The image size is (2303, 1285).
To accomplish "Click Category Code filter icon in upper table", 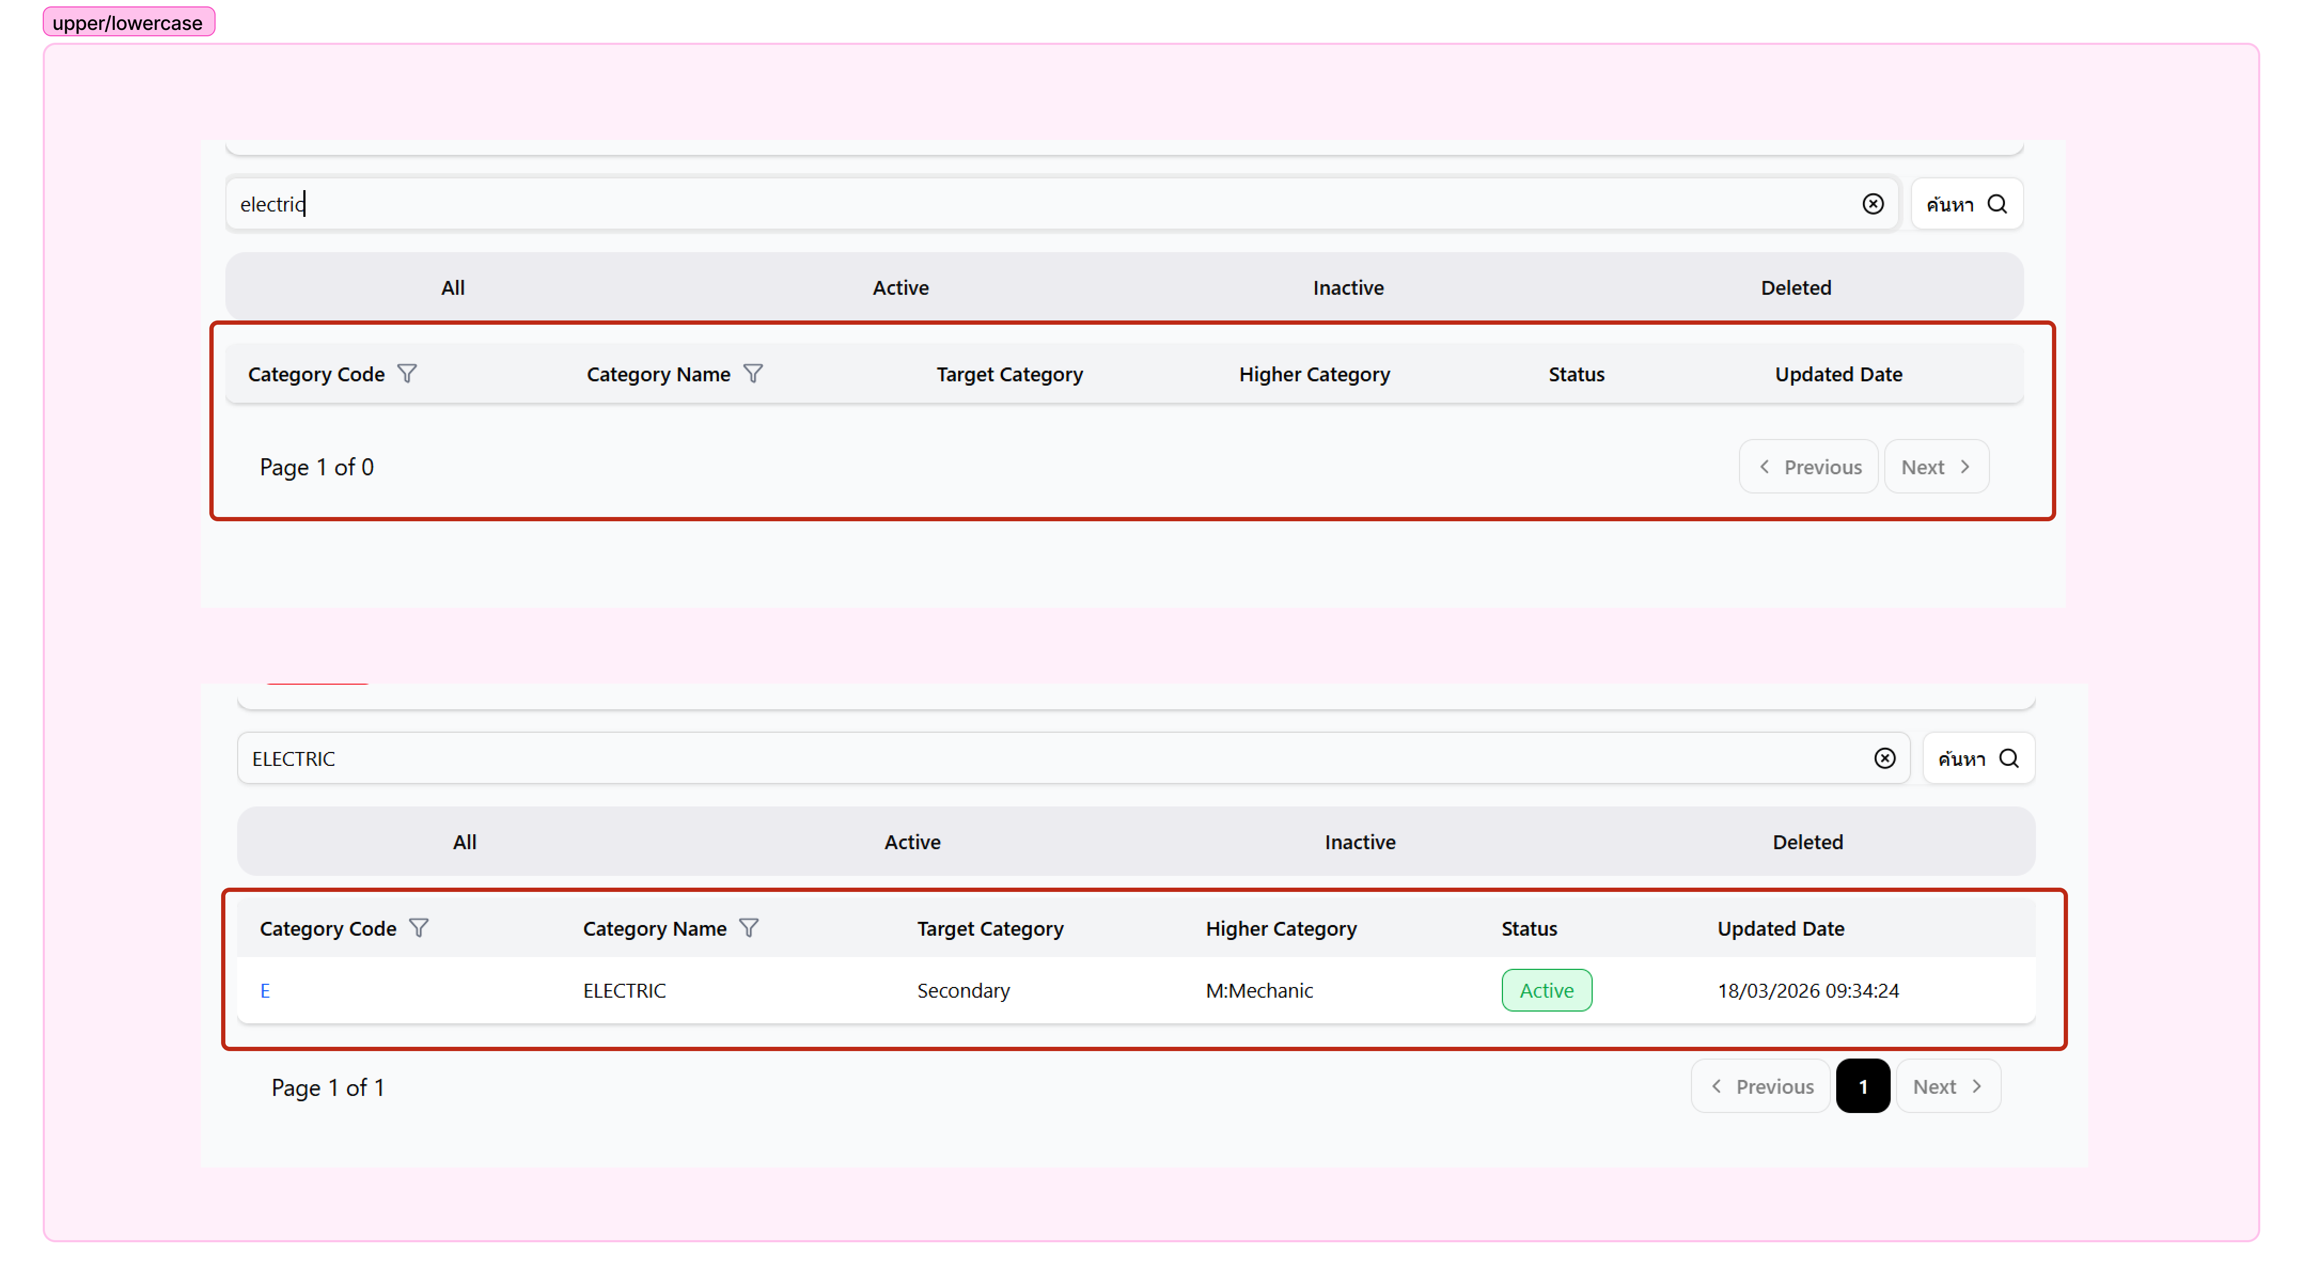I will [x=407, y=374].
